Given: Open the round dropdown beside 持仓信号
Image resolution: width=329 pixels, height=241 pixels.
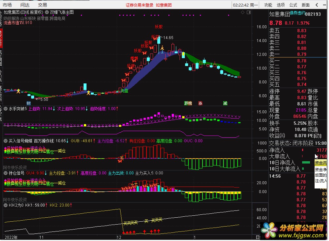Looking at the screenshot, I should point(6,173).
